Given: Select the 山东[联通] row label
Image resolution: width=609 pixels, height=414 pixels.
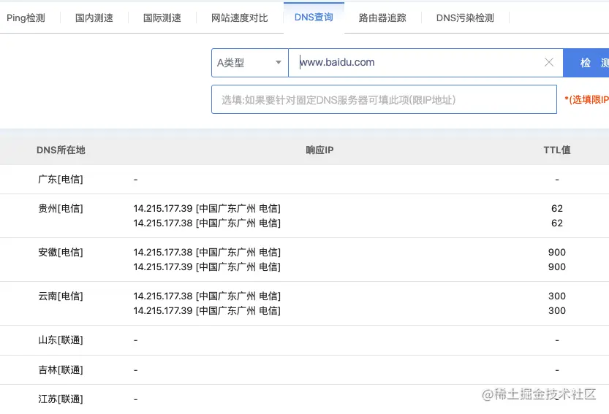Looking at the screenshot, I should tap(61, 340).
